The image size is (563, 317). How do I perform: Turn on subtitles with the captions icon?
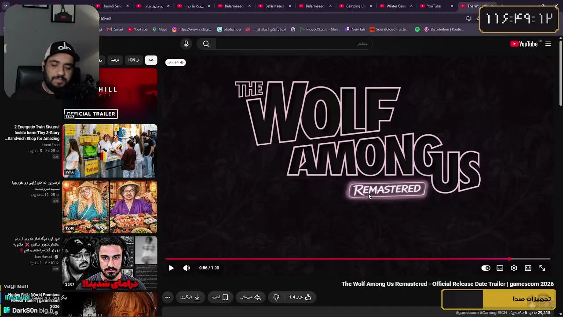point(500,268)
